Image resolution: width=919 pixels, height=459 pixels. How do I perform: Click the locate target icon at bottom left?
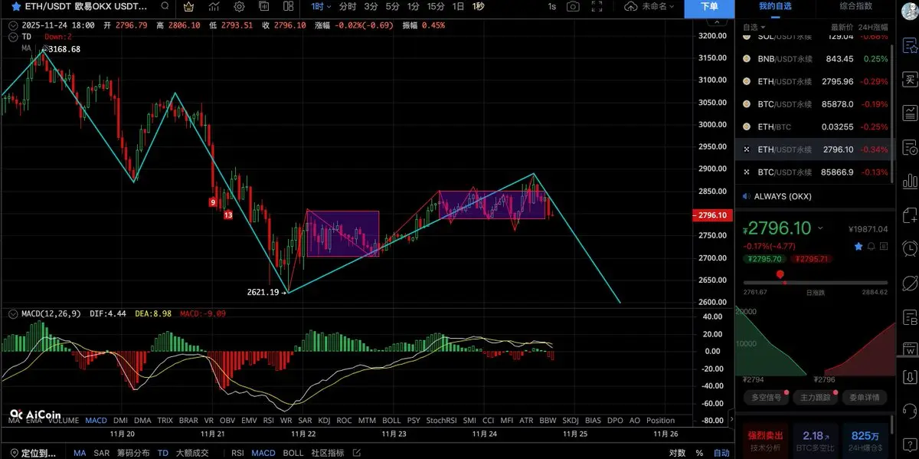13,453
